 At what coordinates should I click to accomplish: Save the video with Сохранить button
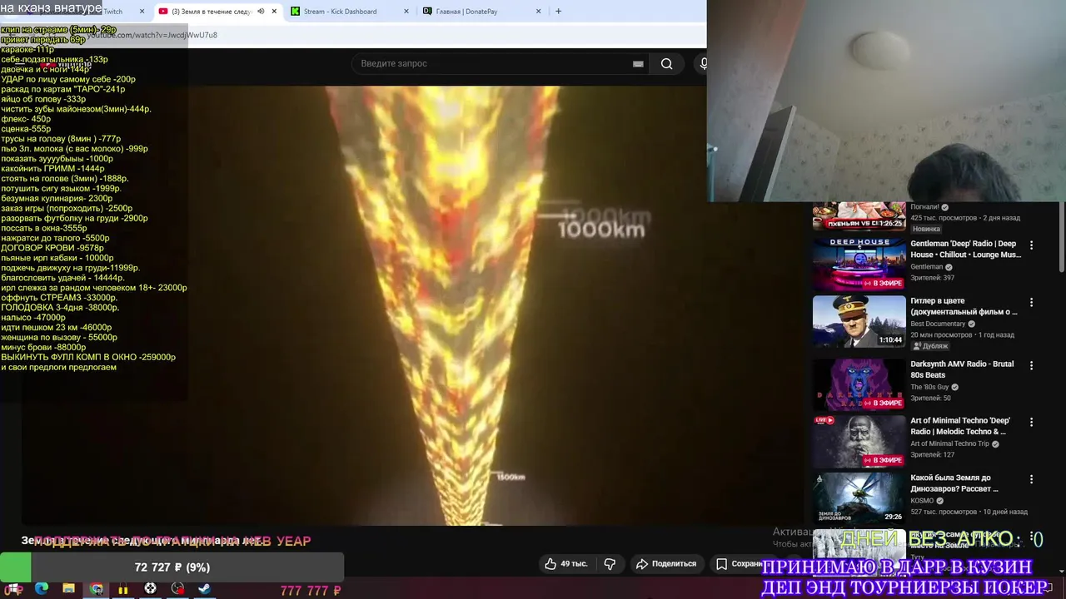(x=740, y=564)
